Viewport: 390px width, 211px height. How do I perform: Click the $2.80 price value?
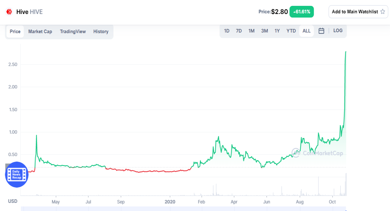tap(279, 12)
